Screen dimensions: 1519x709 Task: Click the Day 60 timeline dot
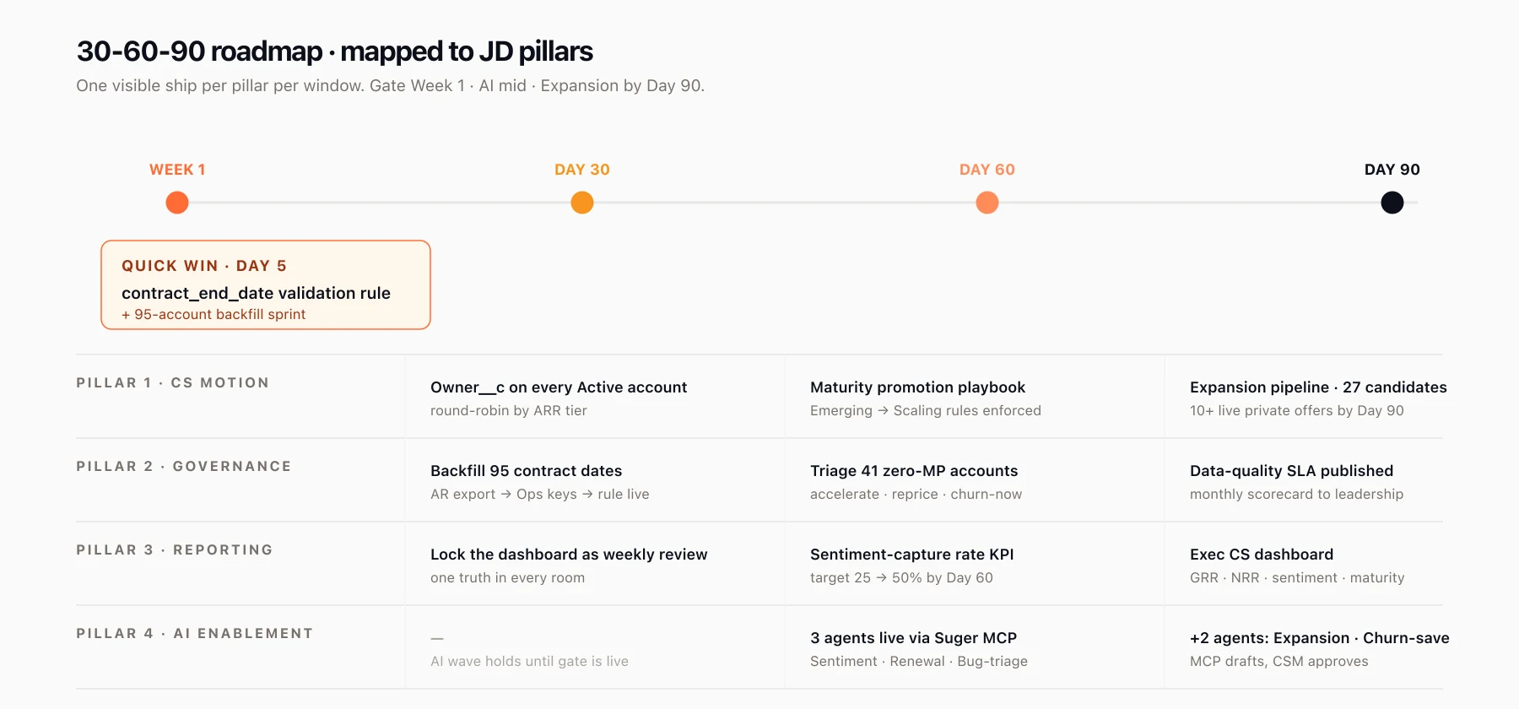(987, 203)
